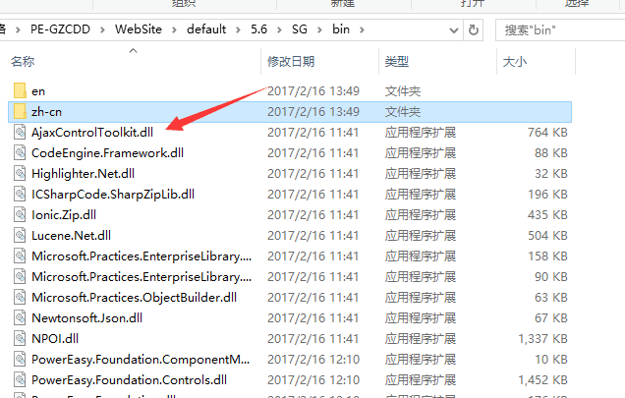This screenshot has width=625, height=398.
Task: Navigate to the PE-GZCDD breadcrumb
Action: (60, 29)
